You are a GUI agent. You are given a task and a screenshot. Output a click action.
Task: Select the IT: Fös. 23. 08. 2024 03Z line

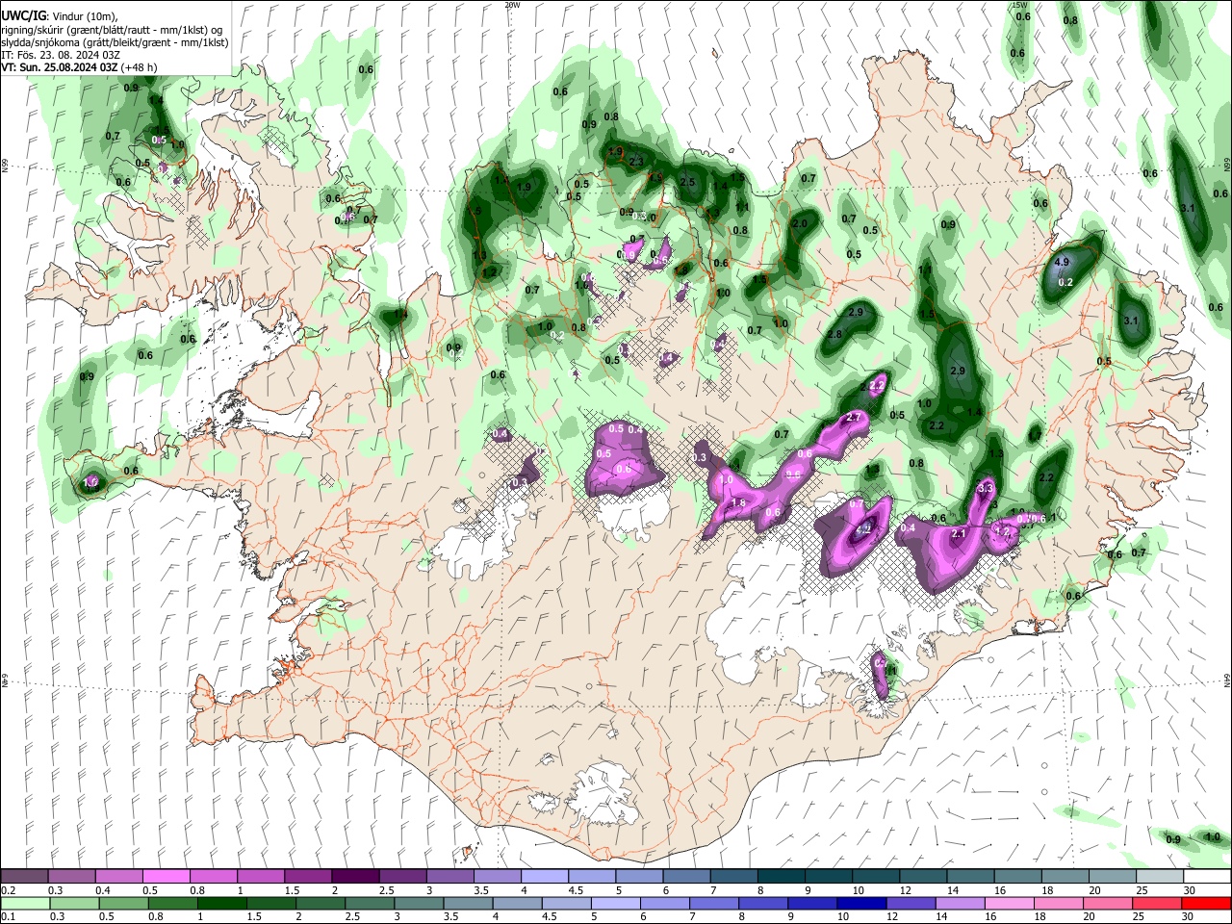(60, 55)
